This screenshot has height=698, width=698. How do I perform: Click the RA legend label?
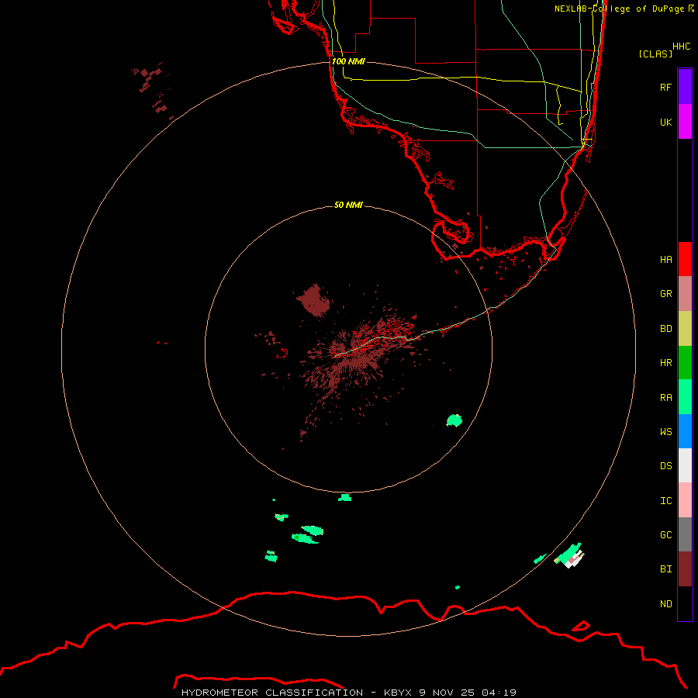[665, 398]
